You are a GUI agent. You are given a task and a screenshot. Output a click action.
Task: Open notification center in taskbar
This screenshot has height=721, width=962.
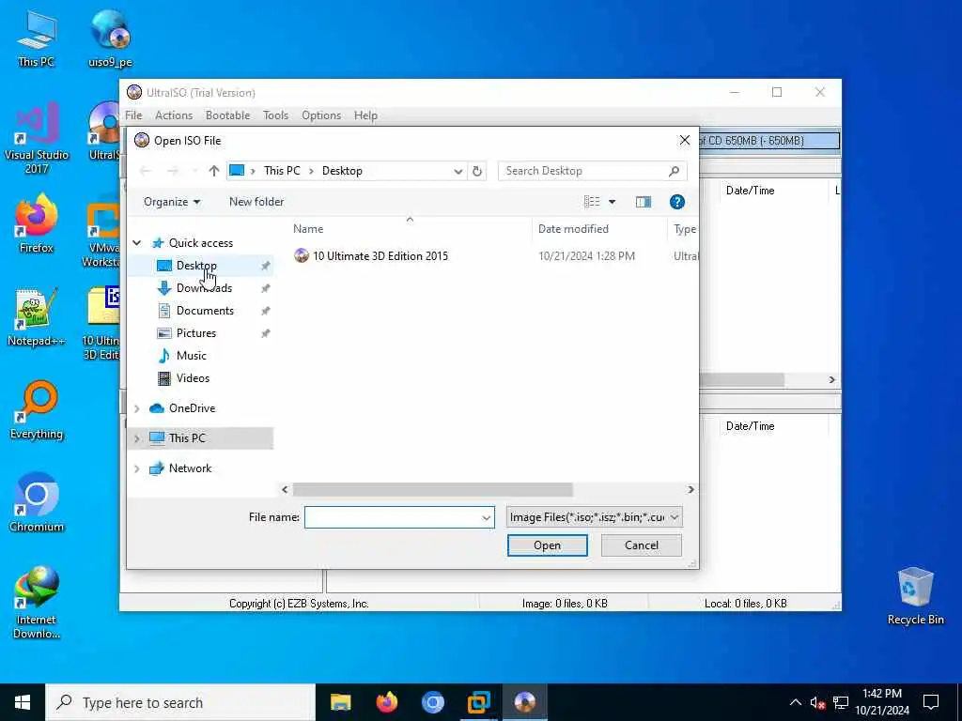(931, 702)
